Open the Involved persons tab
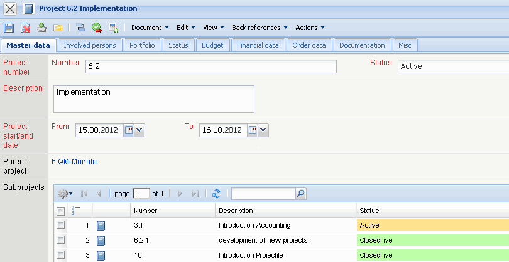Screen dimensions: 509x262 [x=89, y=45]
